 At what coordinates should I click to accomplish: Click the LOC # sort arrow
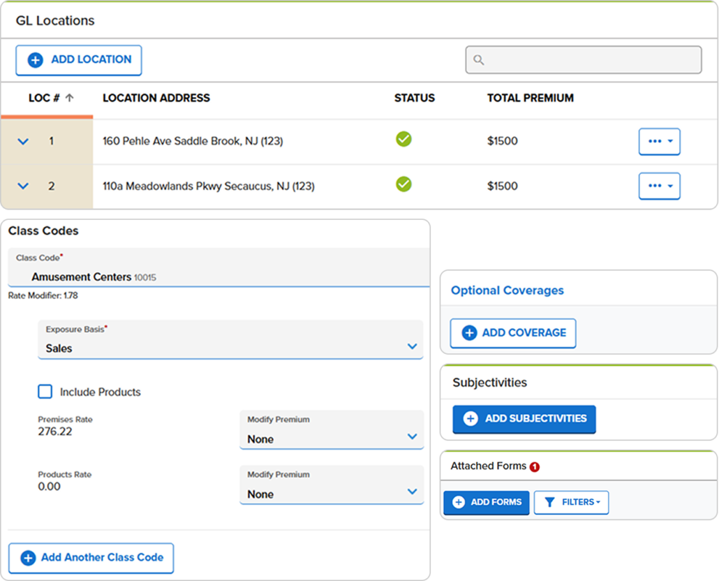[70, 98]
